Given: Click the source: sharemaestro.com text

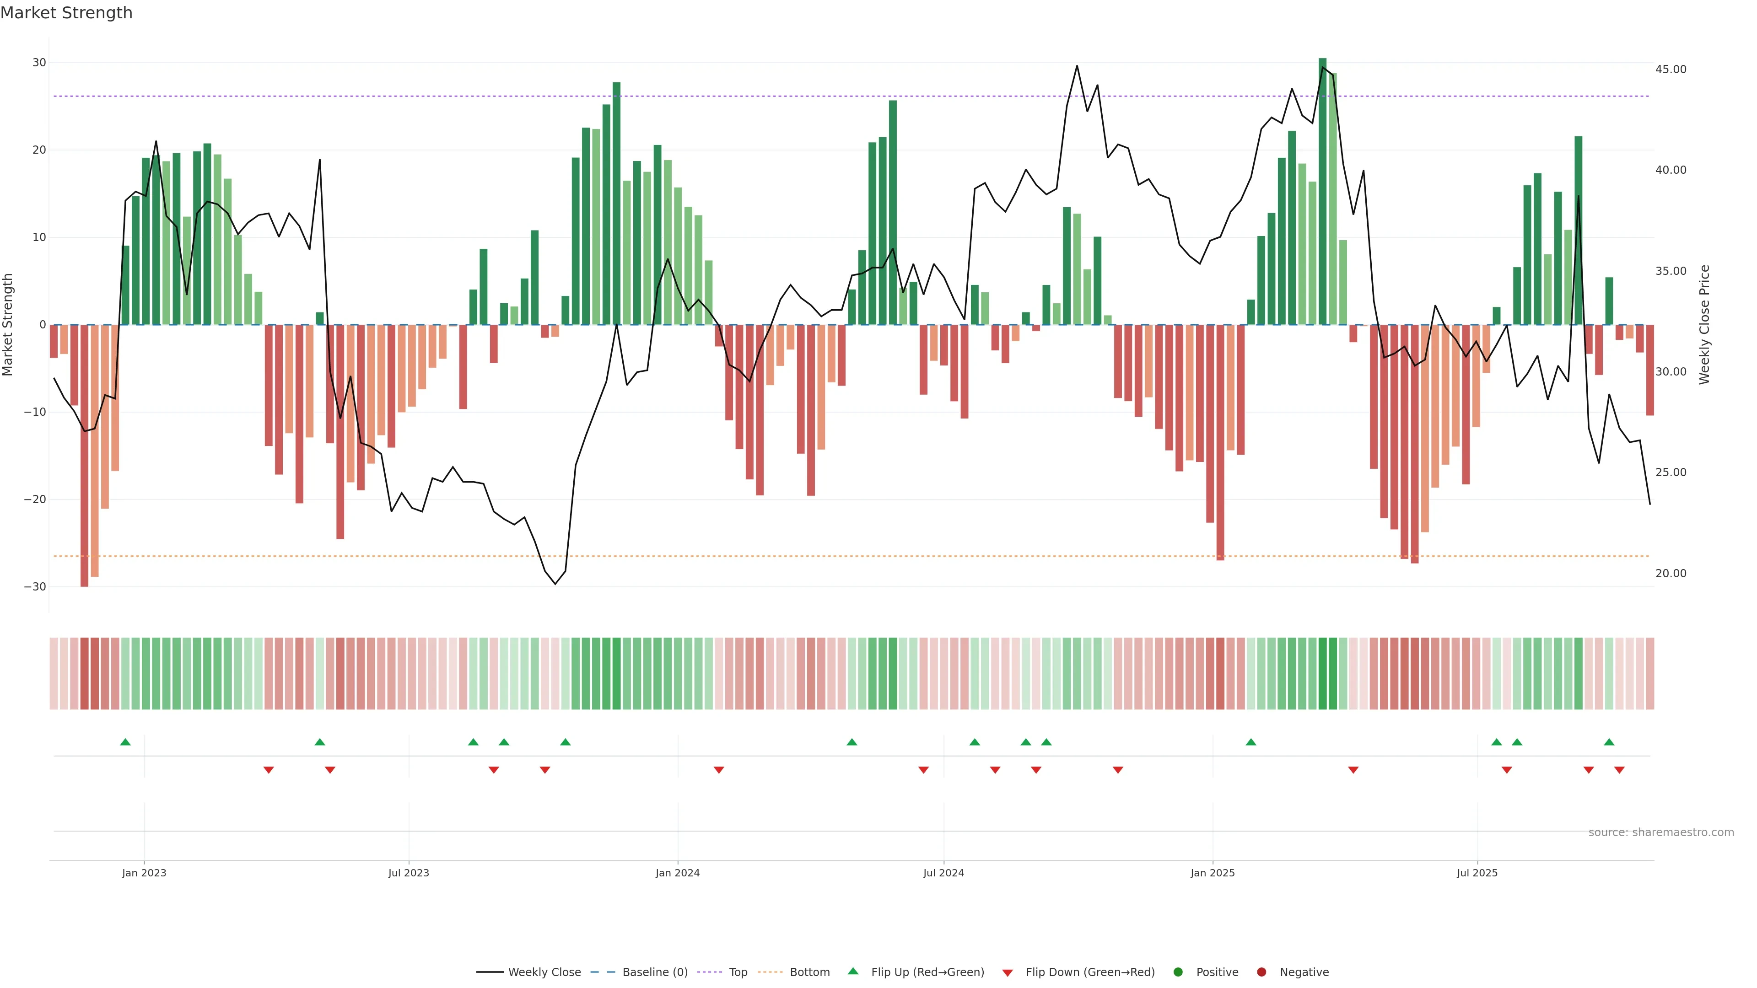Looking at the screenshot, I should [1661, 832].
